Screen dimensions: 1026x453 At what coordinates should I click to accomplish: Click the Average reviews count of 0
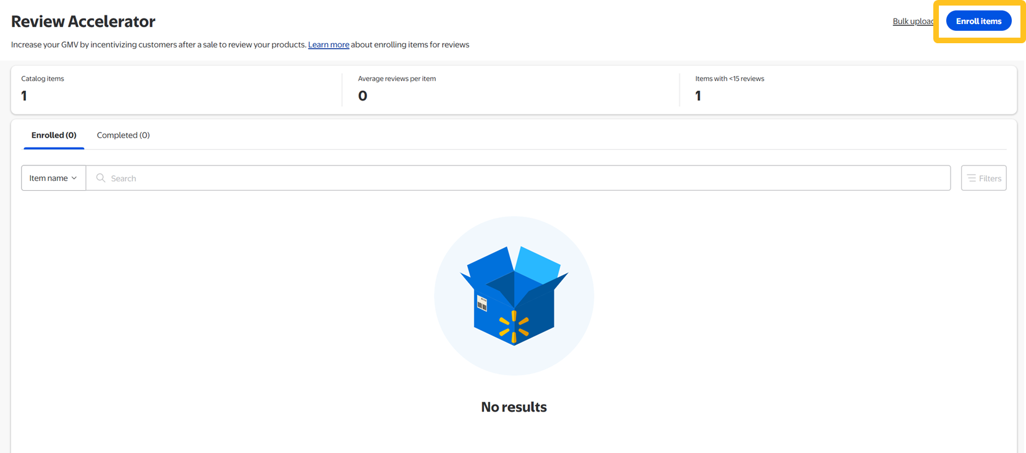click(363, 96)
